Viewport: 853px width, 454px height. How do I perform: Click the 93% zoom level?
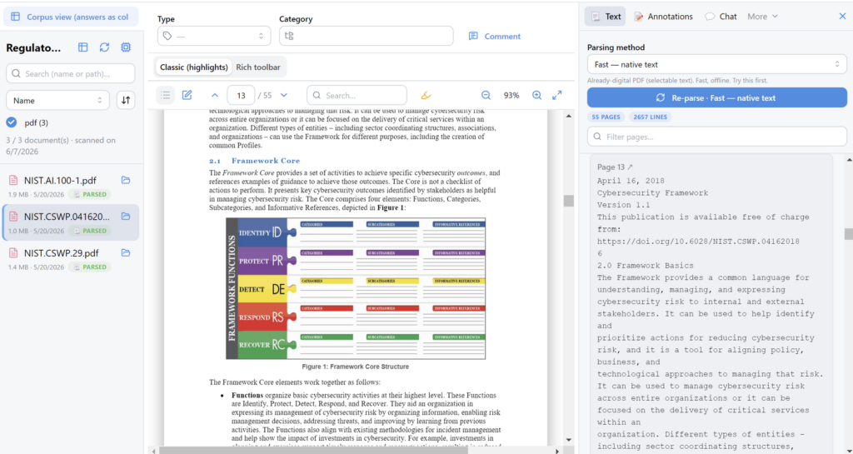(511, 95)
